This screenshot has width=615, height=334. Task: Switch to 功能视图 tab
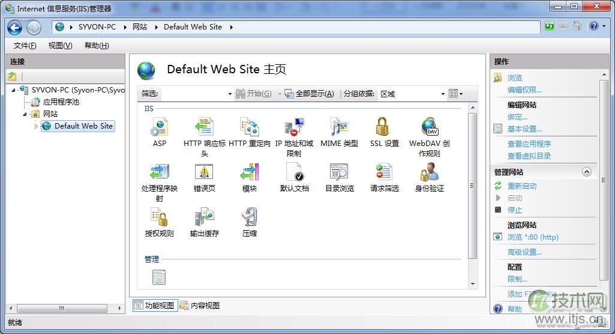pos(155,305)
